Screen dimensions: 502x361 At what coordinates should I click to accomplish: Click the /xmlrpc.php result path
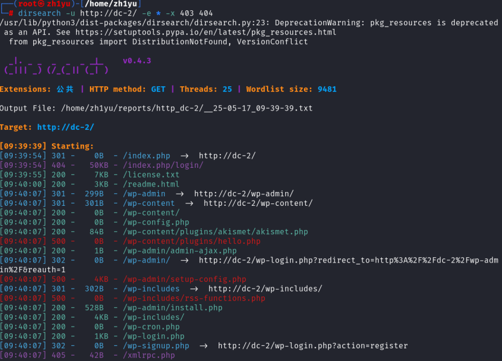click(149, 356)
